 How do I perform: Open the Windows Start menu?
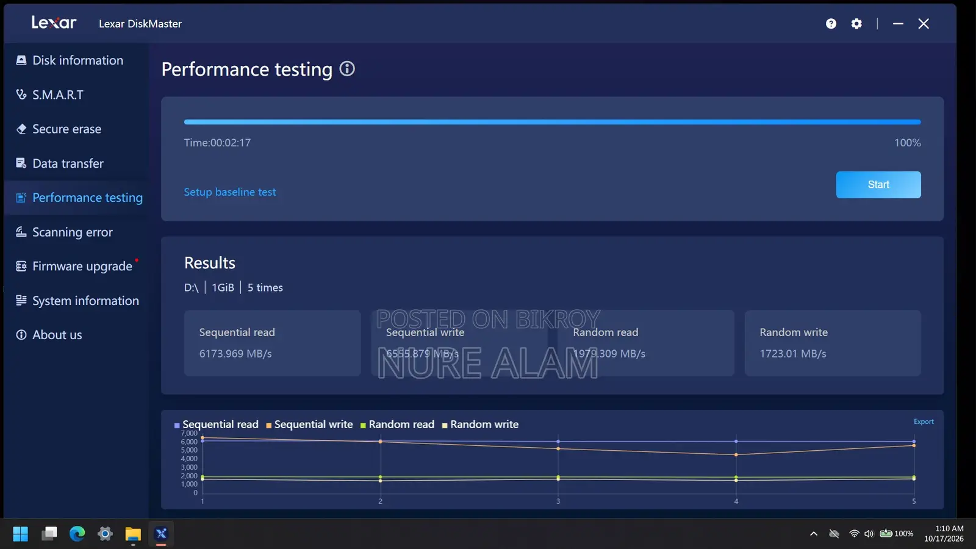(20, 534)
